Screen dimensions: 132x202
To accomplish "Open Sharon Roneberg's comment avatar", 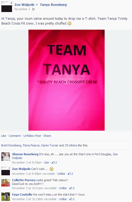I will 6,157.
